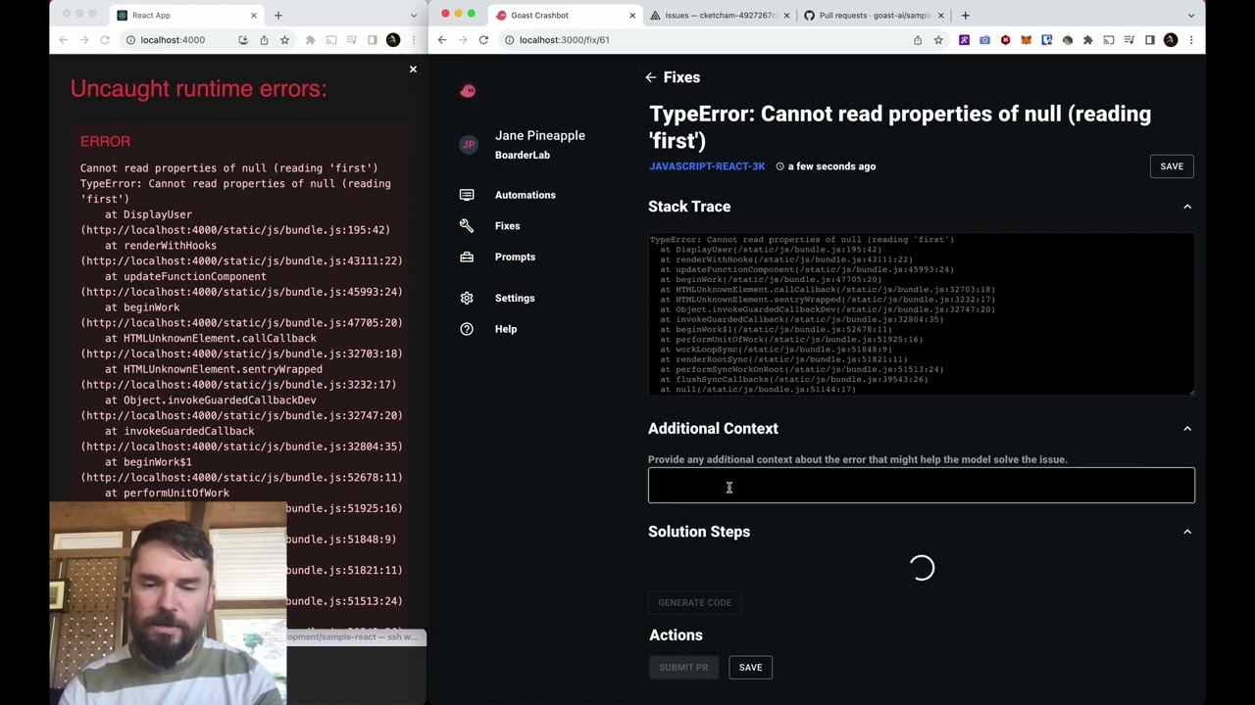Open the new tab plus in React App window
Screen dimensions: 1255x705
[x=278, y=16]
